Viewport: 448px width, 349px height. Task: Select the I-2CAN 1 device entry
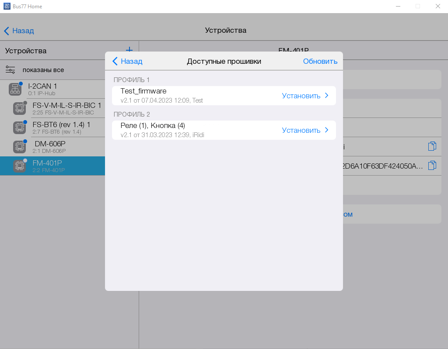coord(52,89)
